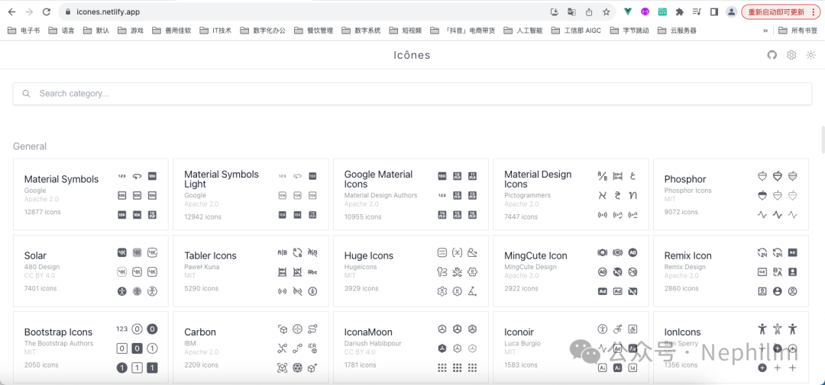Open the Material Design Icons collection
This screenshot has height=385, width=825.
571,194
